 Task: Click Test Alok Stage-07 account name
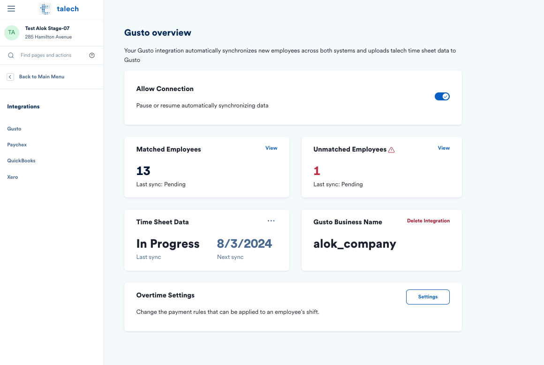[47, 29]
